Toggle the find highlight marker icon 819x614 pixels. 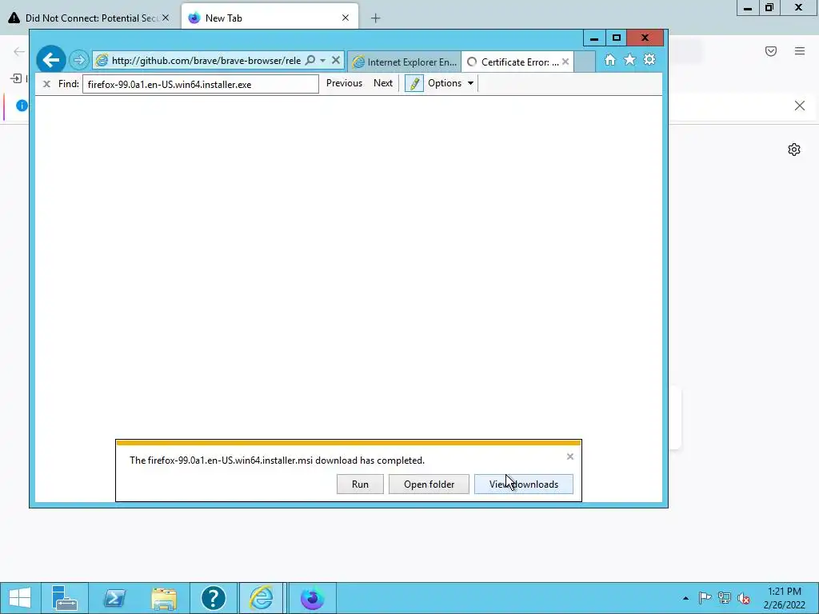point(414,83)
